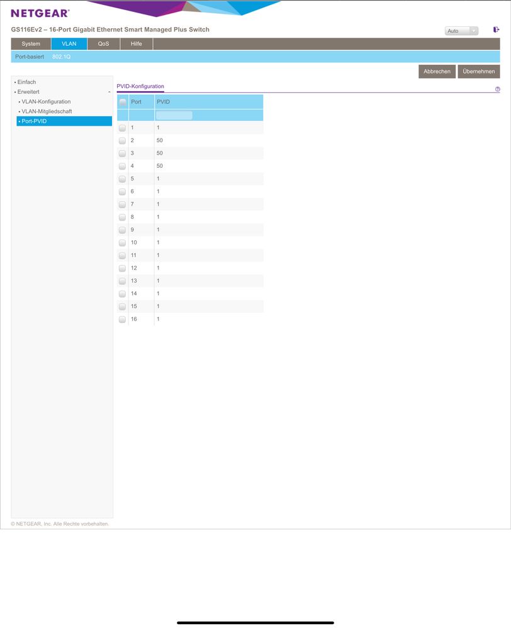The width and height of the screenshot is (511, 628).
Task: Check the box for port 10
Action: pos(122,243)
